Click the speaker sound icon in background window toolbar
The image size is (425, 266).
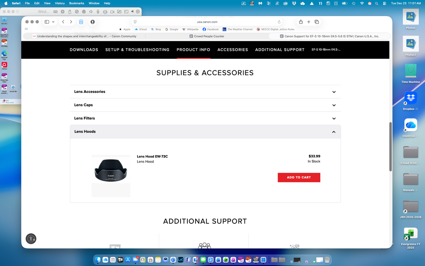coord(91,12)
